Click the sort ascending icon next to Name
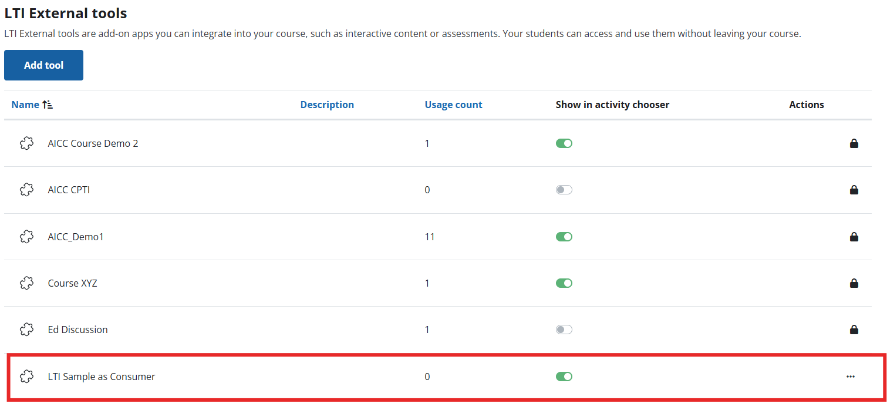887x410 pixels. 48,105
